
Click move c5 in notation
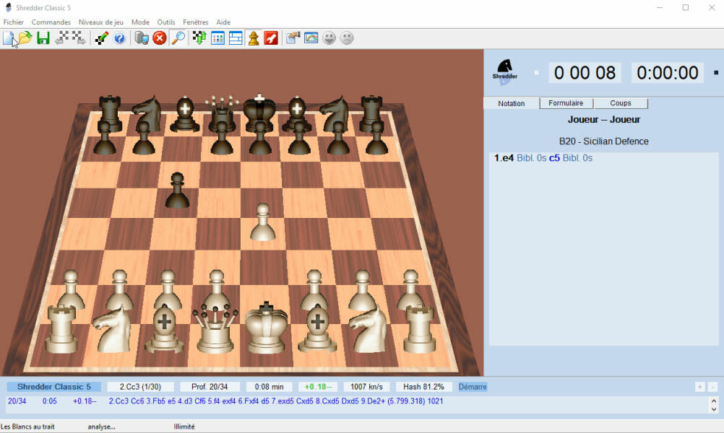coord(554,158)
